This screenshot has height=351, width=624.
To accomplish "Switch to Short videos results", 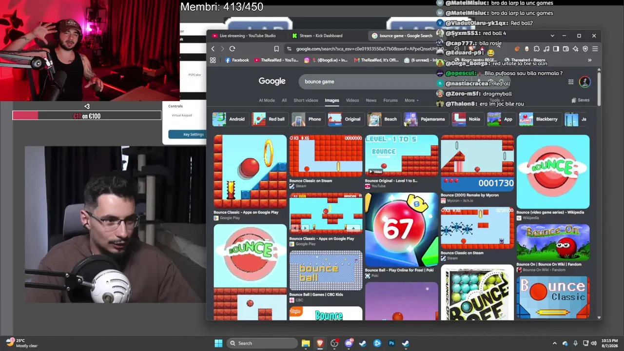I will point(306,100).
